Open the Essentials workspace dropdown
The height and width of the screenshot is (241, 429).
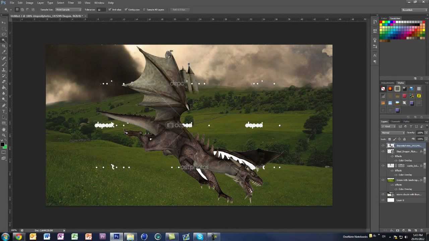414,10
